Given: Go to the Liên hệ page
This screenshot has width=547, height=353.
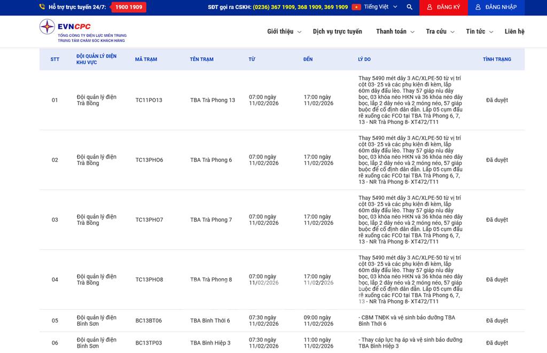Looking at the screenshot, I should (514, 32).
